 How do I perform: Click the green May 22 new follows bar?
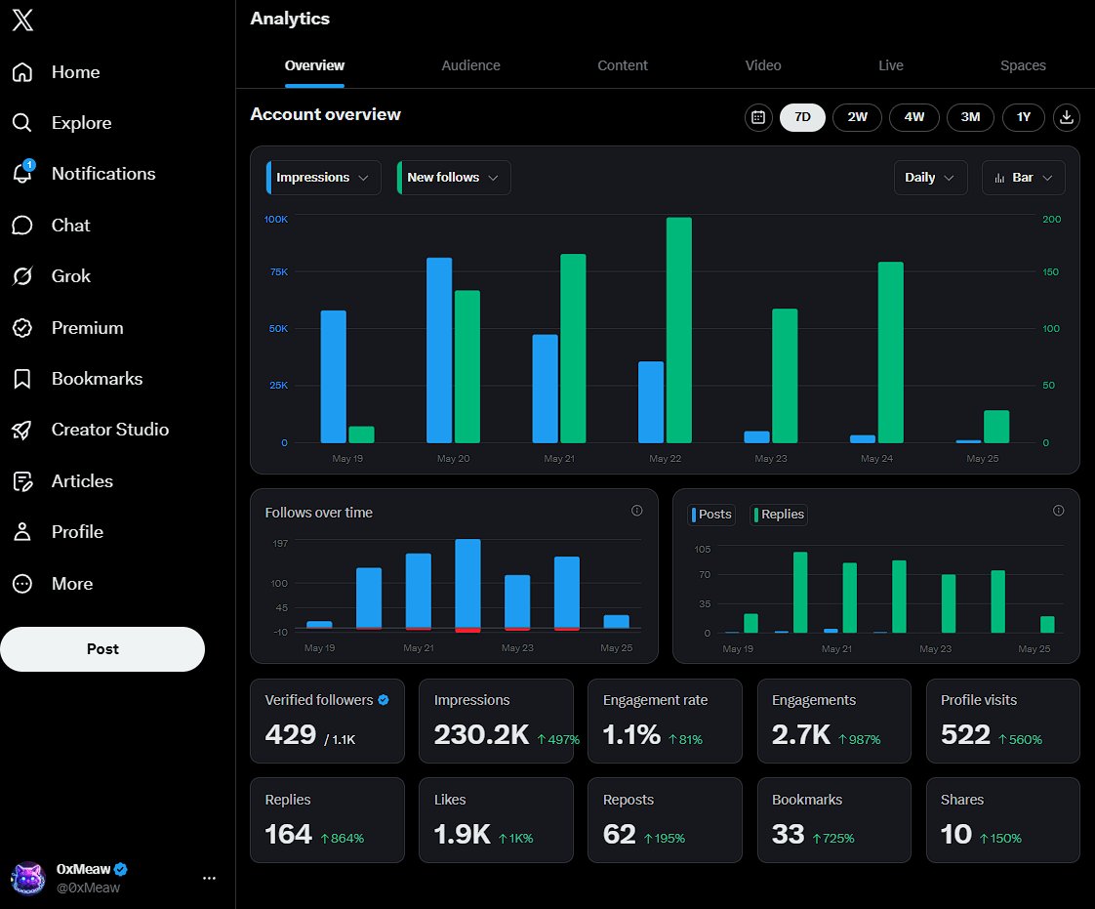(x=679, y=330)
